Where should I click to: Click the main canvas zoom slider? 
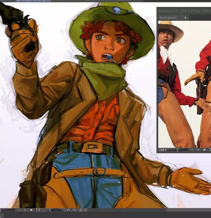tap(8, 210)
